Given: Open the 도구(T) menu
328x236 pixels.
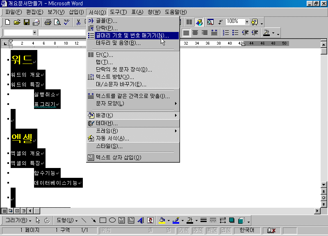Looking at the screenshot, I should click(118, 12).
